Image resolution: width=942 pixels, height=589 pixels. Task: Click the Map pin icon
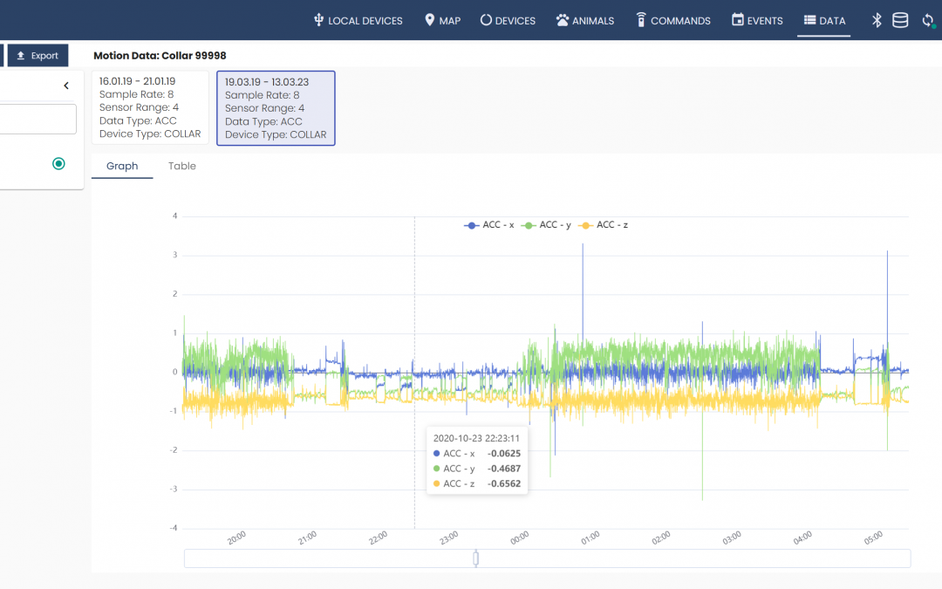[429, 20]
